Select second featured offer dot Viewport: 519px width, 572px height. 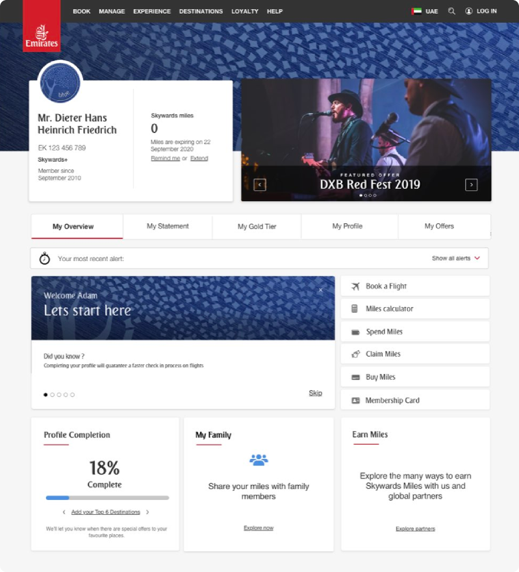click(365, 195)
